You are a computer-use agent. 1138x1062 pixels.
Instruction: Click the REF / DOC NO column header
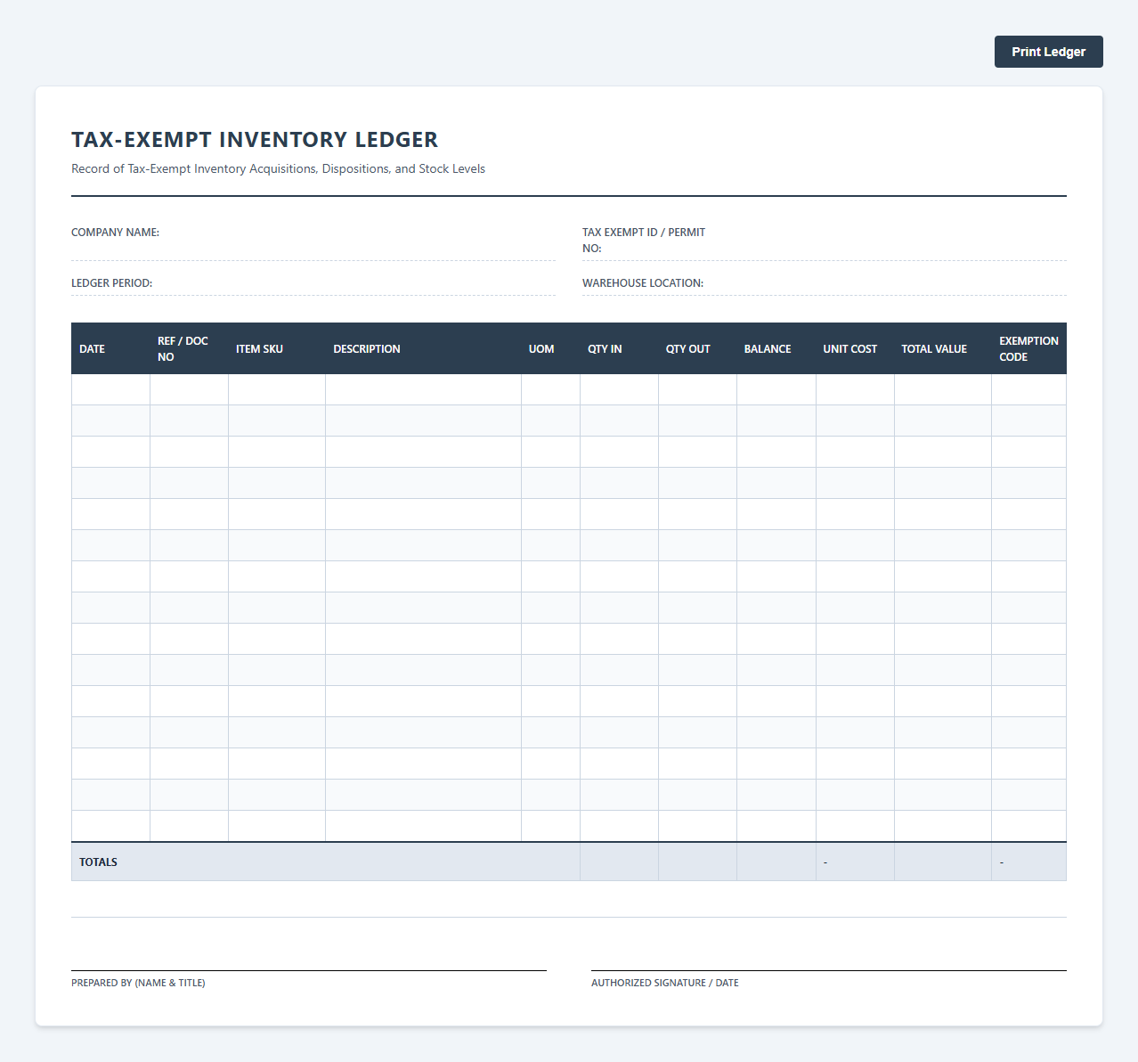[x=189, y=348]
